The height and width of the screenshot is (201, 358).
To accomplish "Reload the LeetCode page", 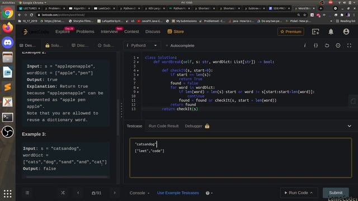I will [31, 15].
